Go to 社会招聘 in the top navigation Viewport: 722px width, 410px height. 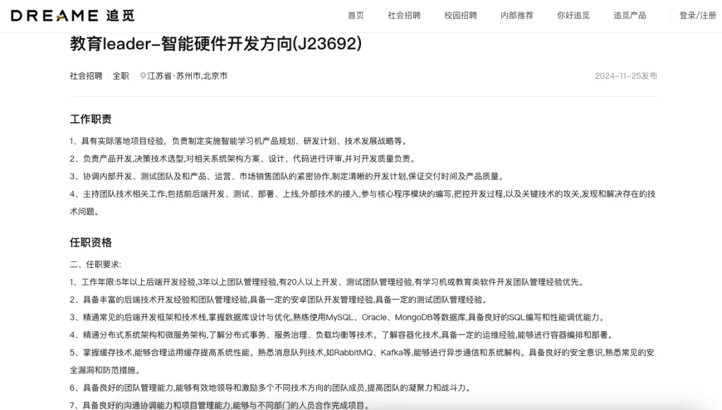(404, 15)
